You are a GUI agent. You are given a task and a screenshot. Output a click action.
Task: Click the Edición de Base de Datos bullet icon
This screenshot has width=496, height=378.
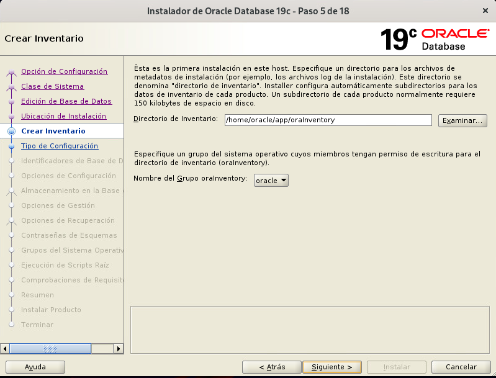(11, 102)
